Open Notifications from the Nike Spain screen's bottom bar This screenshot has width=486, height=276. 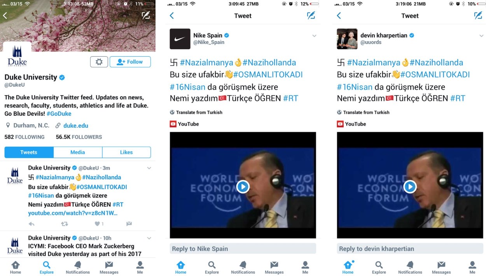pyautogui.click(x=243, y=267)
